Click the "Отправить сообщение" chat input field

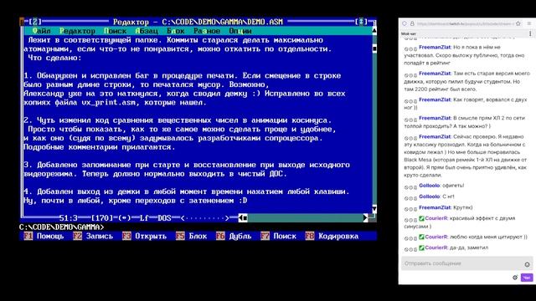point(467,263)
